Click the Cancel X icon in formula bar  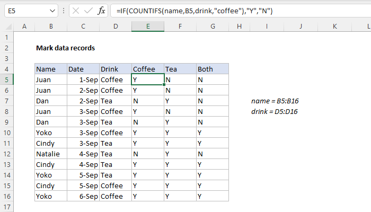[x=75, y=11]
